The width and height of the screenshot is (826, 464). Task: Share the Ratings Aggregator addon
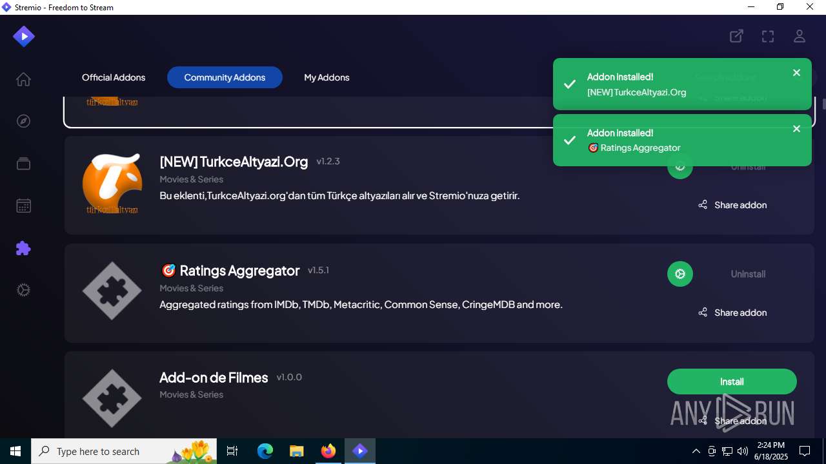(x=732, y=313)
